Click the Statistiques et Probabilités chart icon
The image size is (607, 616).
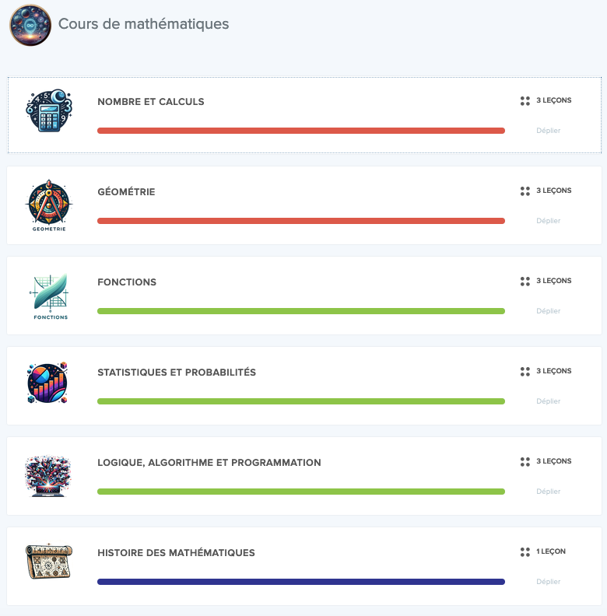(48, 383)
